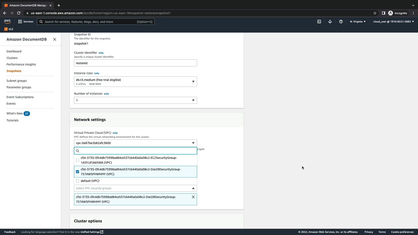Remove selected DocDBSecurityGroup chip
Screen dimensions: 418x235
click(193, 197)
